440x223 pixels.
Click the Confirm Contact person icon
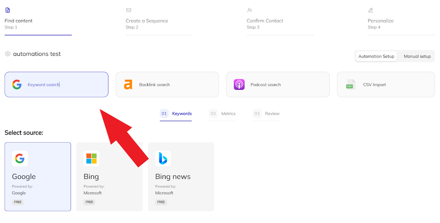tap(250, 10)
